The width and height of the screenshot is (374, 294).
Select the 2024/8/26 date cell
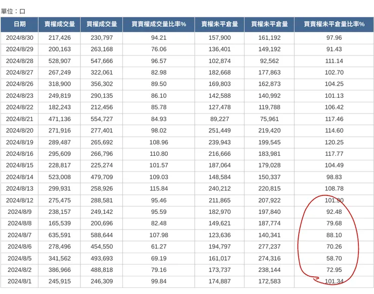(20, 84)
